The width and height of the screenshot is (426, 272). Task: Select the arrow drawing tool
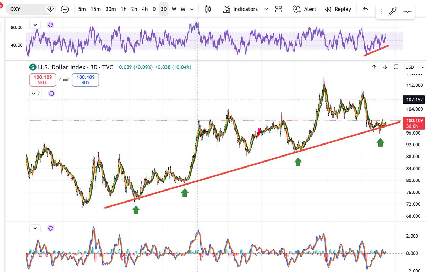click(x=392, y=12)
